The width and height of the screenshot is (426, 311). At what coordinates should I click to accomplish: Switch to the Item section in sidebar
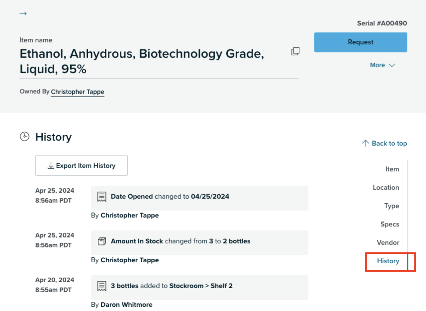392,169
